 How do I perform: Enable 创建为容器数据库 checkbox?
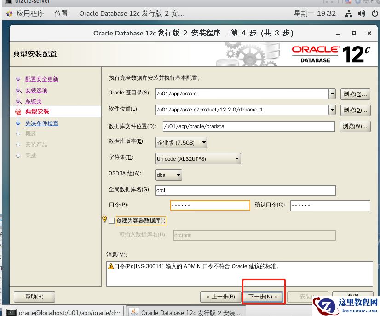[x=111, y=221]
